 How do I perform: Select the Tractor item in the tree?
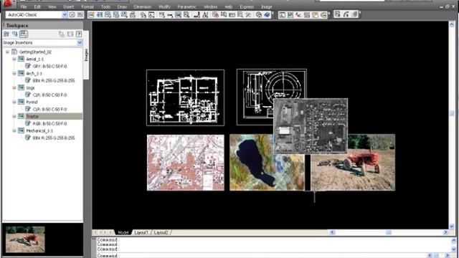[32, 116]
